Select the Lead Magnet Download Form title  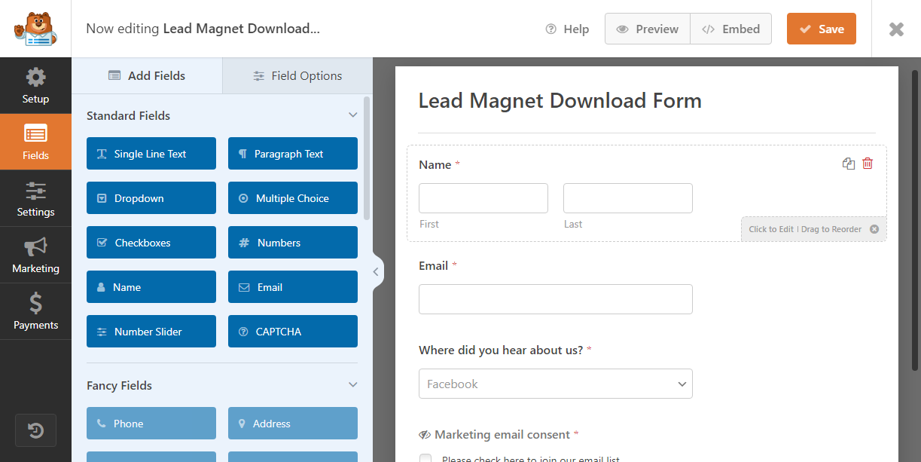(x=560, y=101)
